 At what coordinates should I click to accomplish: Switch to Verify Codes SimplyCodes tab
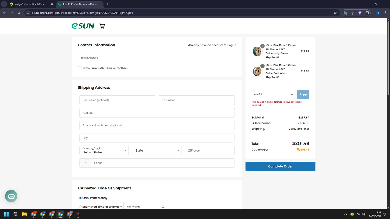point(30,4)
